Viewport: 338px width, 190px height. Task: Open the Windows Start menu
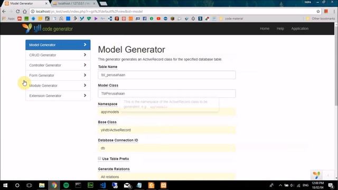[5, 185]
